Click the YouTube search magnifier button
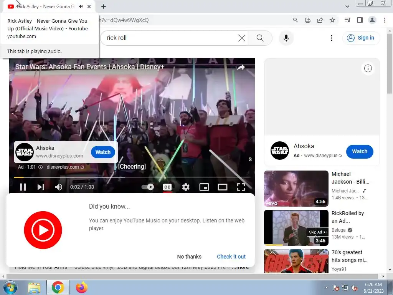This screenshot has width=393, height=295. (260, 38)
